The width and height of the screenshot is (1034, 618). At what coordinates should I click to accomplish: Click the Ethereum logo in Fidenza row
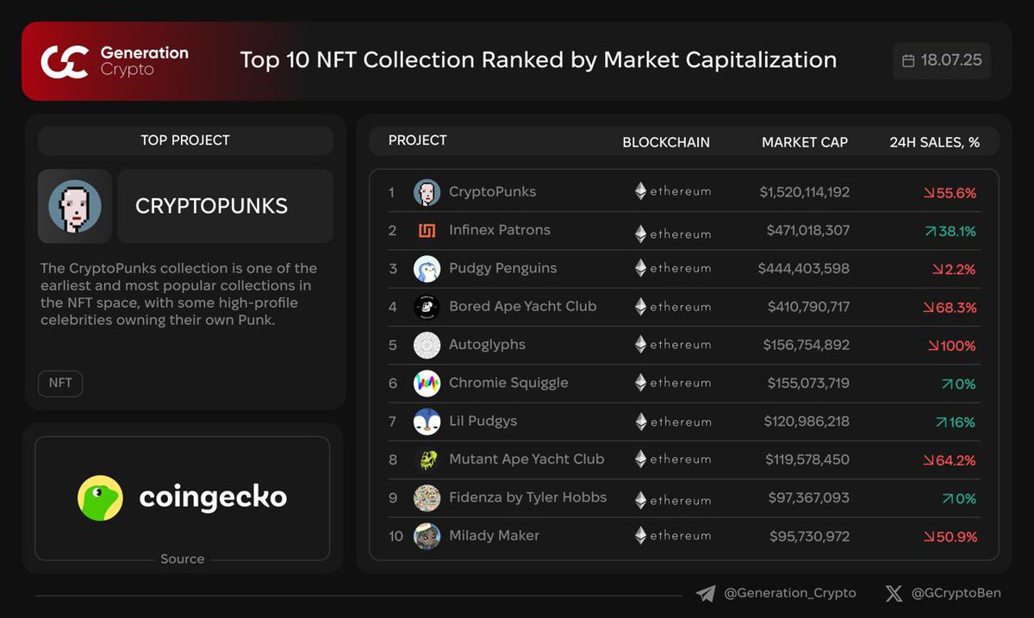pyautogui.click(x=640, y=500)
